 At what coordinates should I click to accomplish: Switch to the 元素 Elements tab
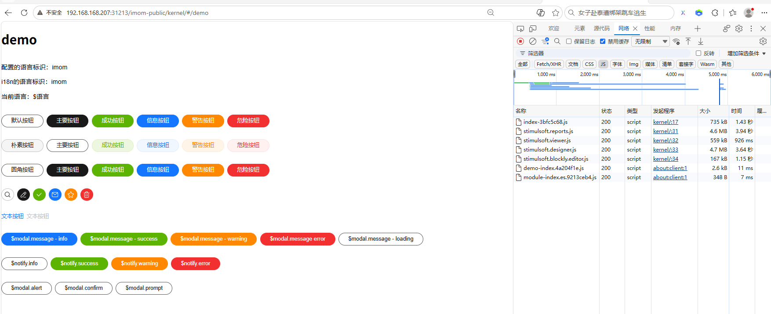point(579,29)
